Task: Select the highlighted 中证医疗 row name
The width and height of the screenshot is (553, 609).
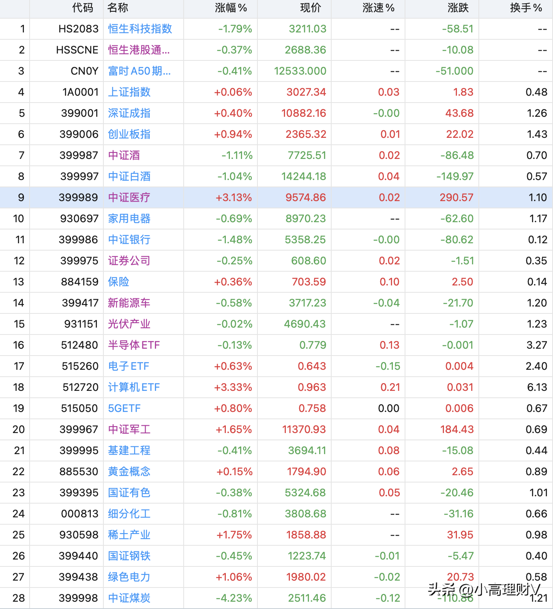Action: 129,197
